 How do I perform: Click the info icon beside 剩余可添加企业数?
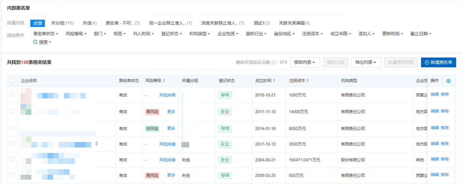[274, 63]
